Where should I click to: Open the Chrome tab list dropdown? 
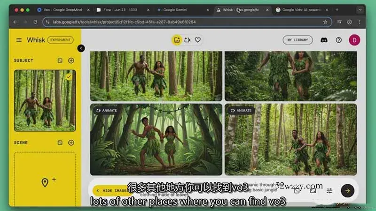[360, 9]
